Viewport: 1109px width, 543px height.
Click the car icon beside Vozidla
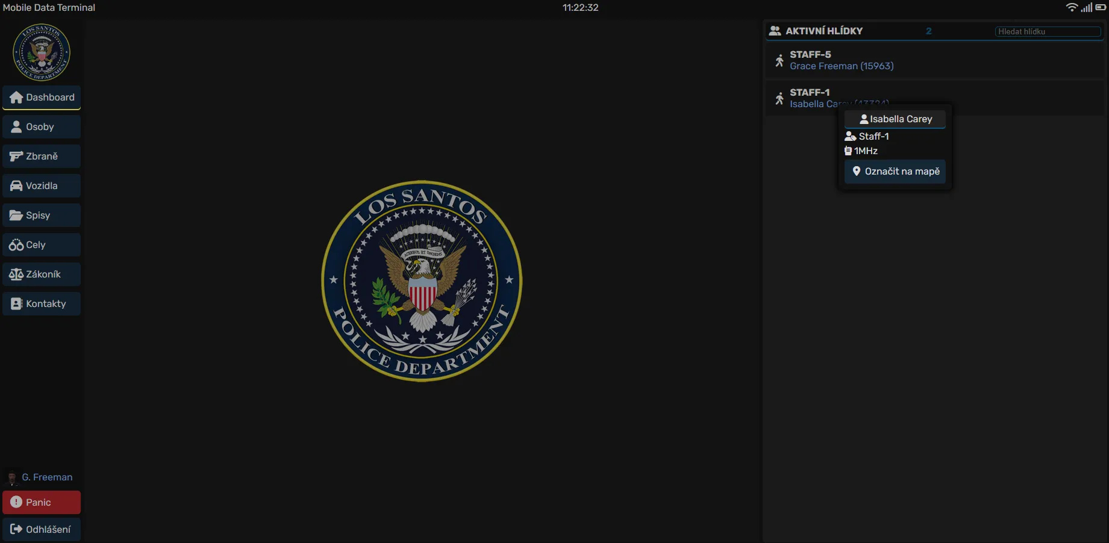pos(16,186)
